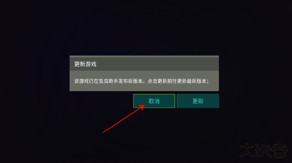
Task: Click the dark background left of dialog
Action: pyautogui.click(x=34, y=81)
